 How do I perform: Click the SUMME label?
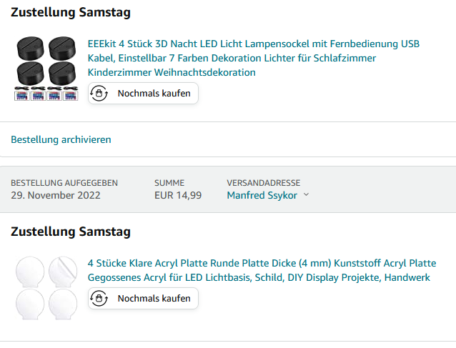click(169, 183)
